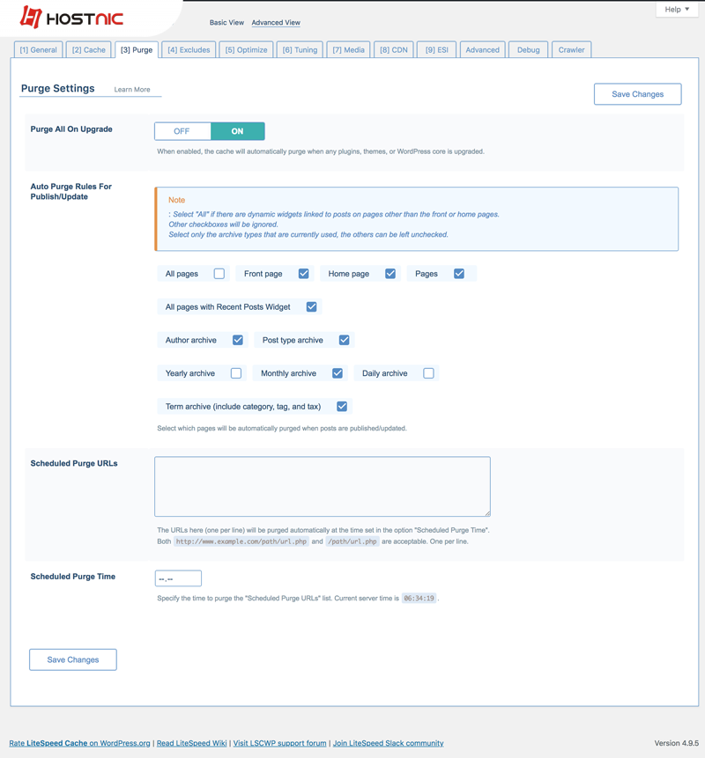
Task: Expand the Help dropdown
Action: tap(677, 10)
